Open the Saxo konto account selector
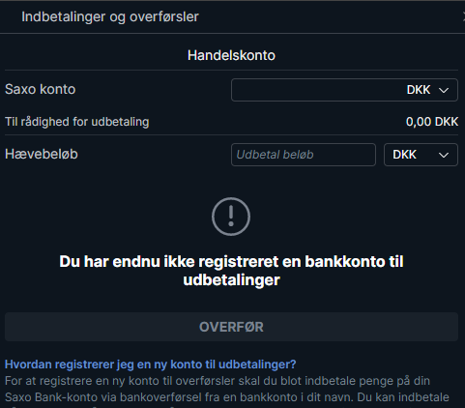This screenshot has width=465, height=408. 344,90
